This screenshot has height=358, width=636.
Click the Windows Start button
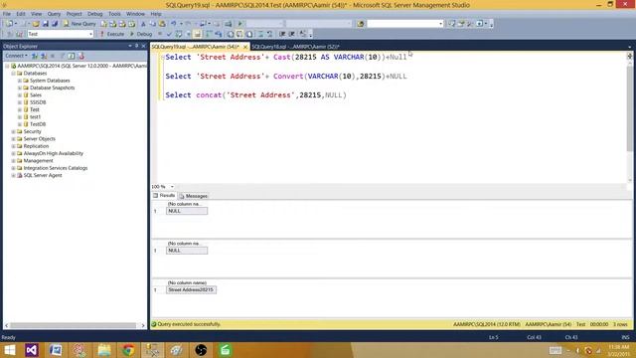9,350
